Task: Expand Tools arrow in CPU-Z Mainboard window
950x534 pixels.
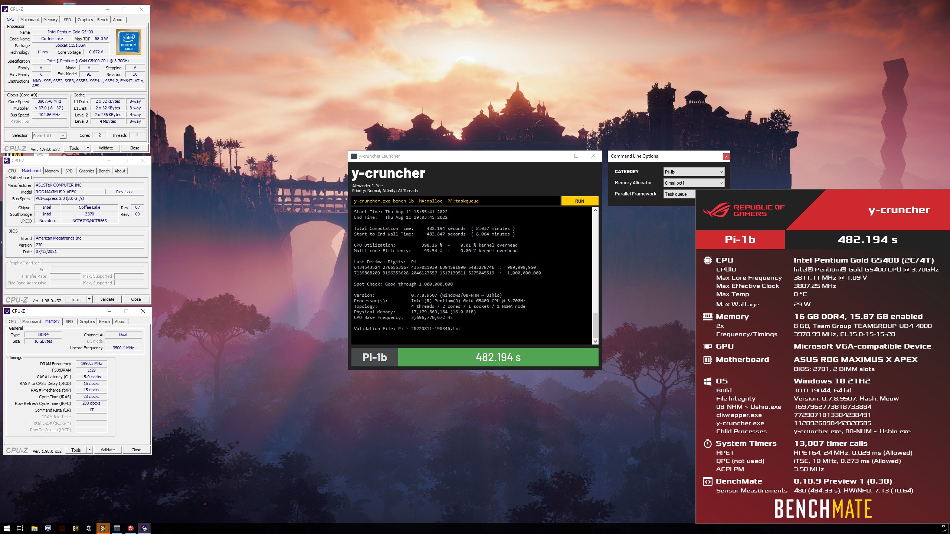Action: (89, 299)
